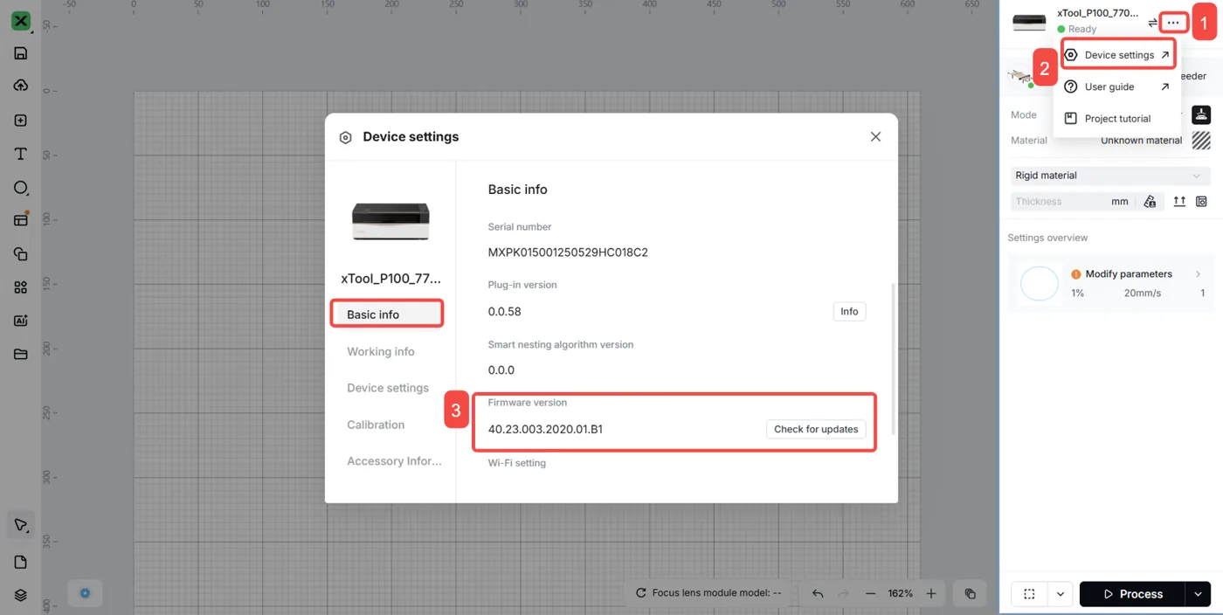Click the auto-measure thickness icon

[1150, 202]
